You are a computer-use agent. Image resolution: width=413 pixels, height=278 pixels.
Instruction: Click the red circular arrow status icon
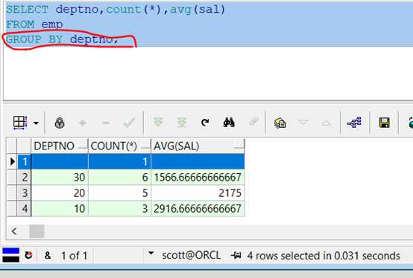[x=28, y=255]
